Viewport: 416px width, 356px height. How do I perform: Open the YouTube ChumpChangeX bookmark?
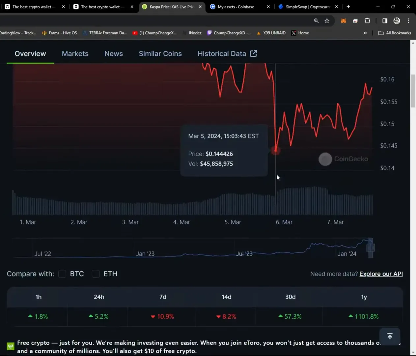[154, 33]
